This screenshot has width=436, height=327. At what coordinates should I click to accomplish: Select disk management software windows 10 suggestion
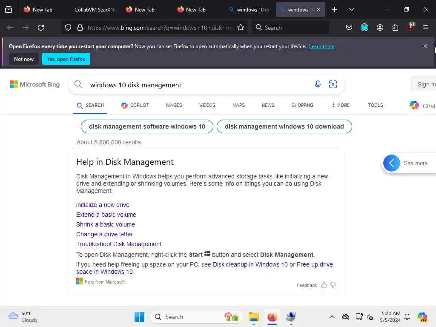click(147, 126)
